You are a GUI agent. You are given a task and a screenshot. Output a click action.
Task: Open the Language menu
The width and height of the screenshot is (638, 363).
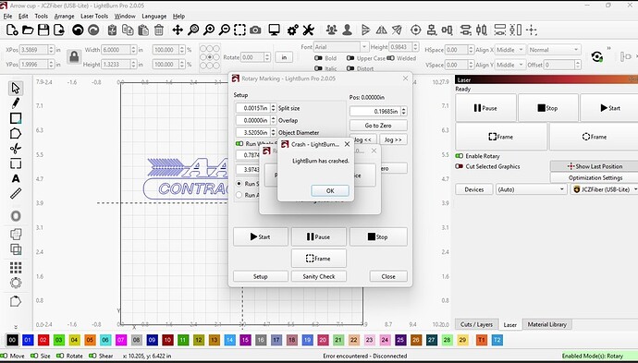coord(153,17)
